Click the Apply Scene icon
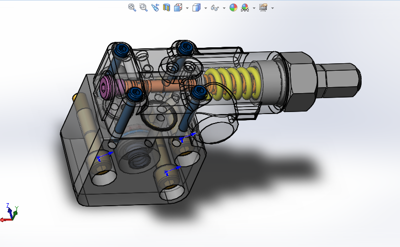 click(245, 7)
